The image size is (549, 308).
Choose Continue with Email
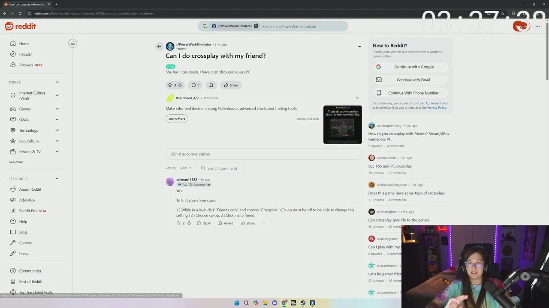411,80
